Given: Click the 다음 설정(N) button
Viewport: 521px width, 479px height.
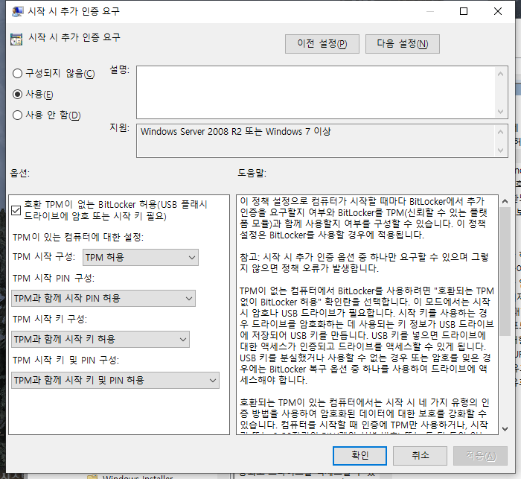Looking at the screenshot, I should pos(403,44).
